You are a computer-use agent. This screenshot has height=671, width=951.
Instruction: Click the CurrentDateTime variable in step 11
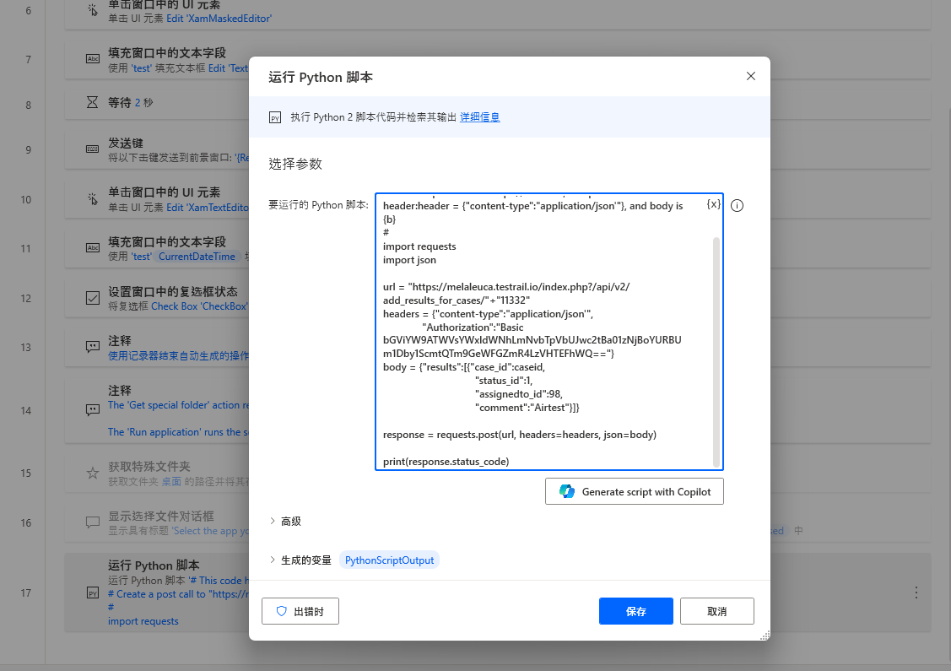[197, 257]
